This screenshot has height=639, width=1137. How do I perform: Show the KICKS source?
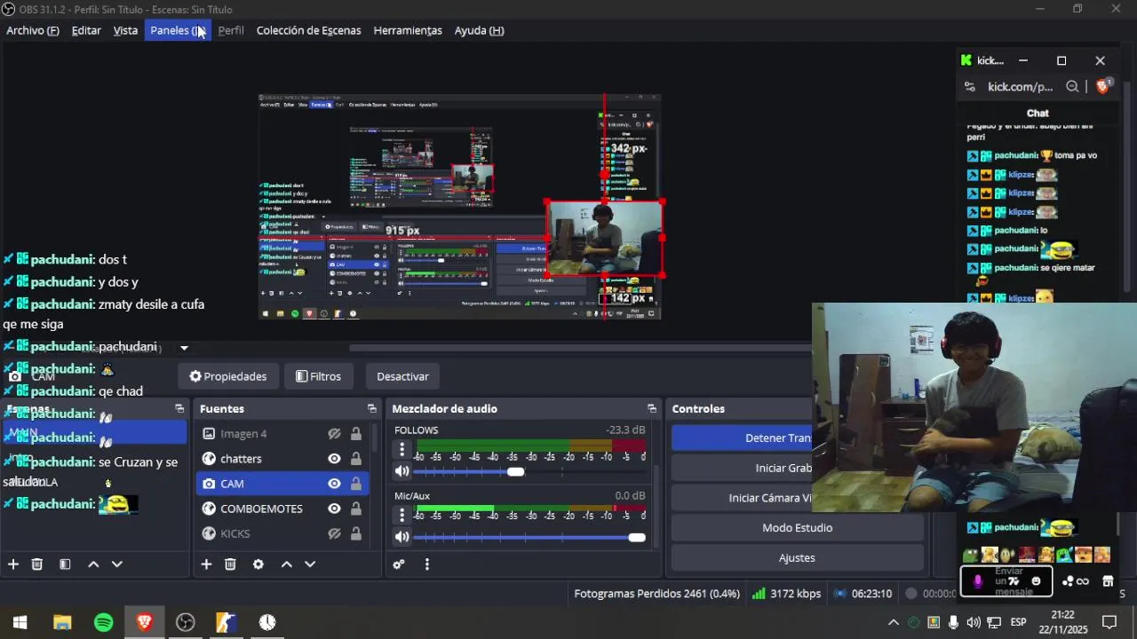(334, 533)
